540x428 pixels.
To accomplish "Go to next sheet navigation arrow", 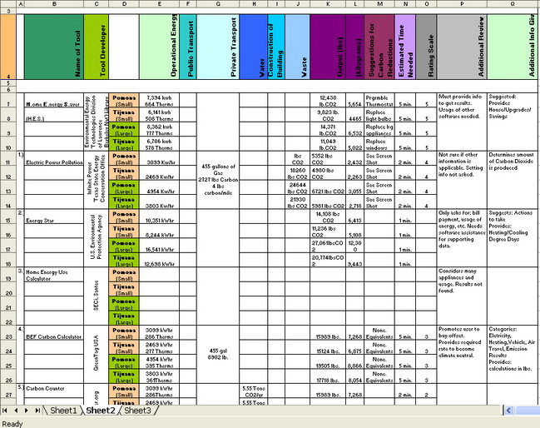I will tap(27, 410).
